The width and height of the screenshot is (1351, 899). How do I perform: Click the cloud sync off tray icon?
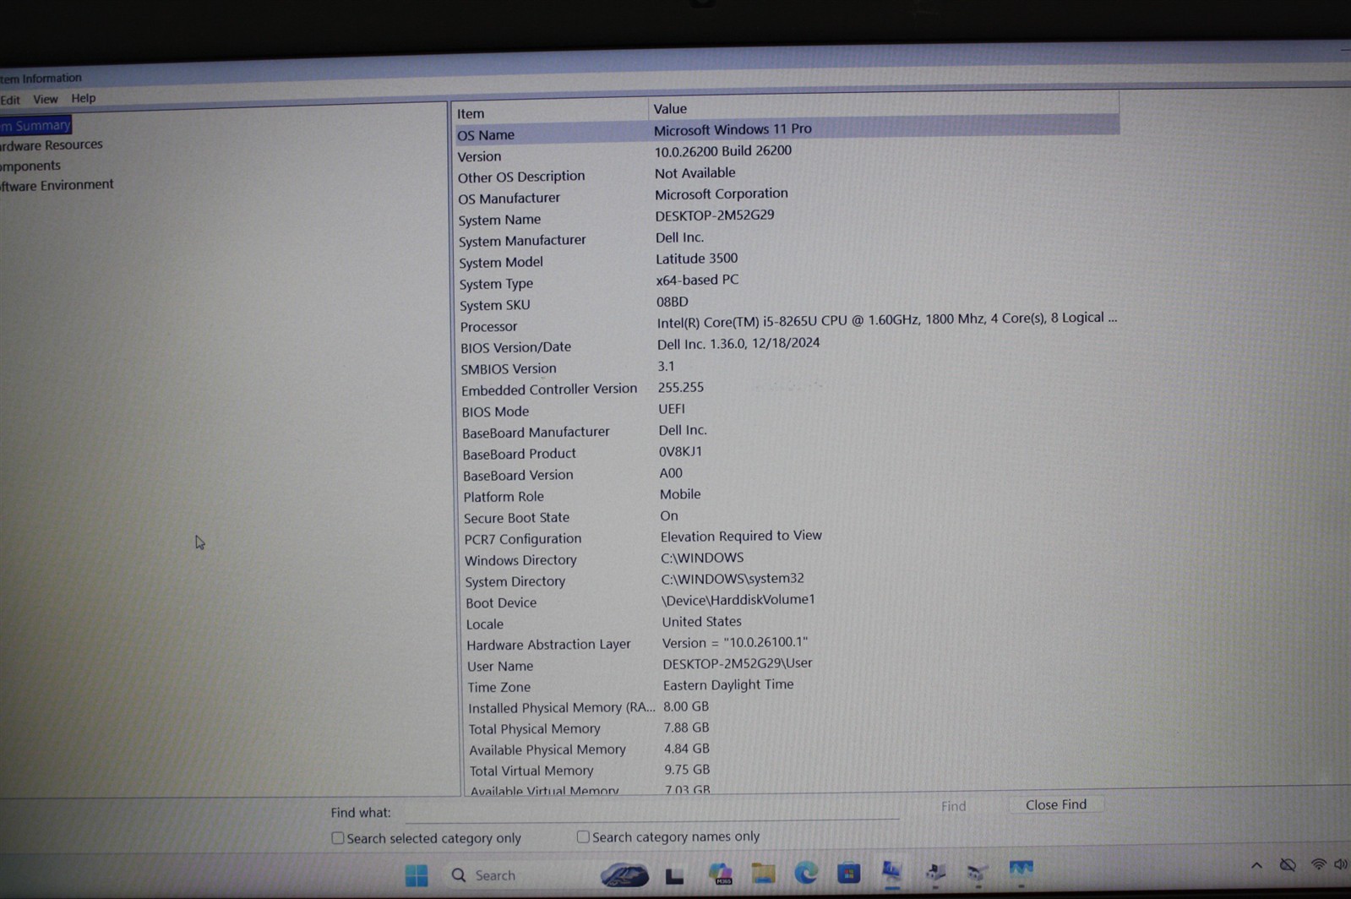1288,865
